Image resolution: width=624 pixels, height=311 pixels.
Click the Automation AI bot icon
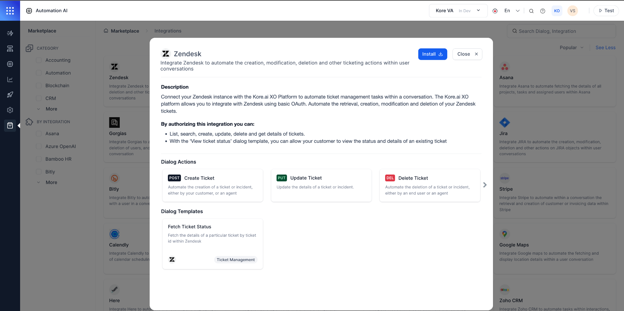point(29,10)
